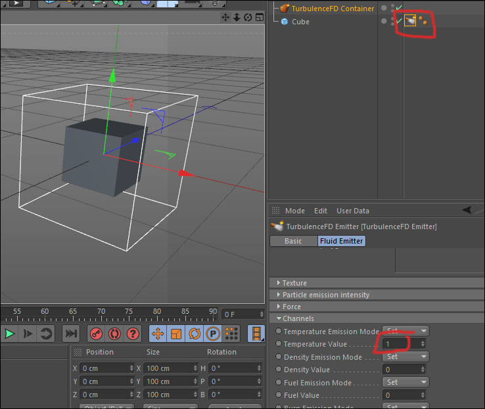Select the TurbulenceFD Emitter tag on Cube
The height and width of the screenshot is (409, 485).
coord(410,21)
